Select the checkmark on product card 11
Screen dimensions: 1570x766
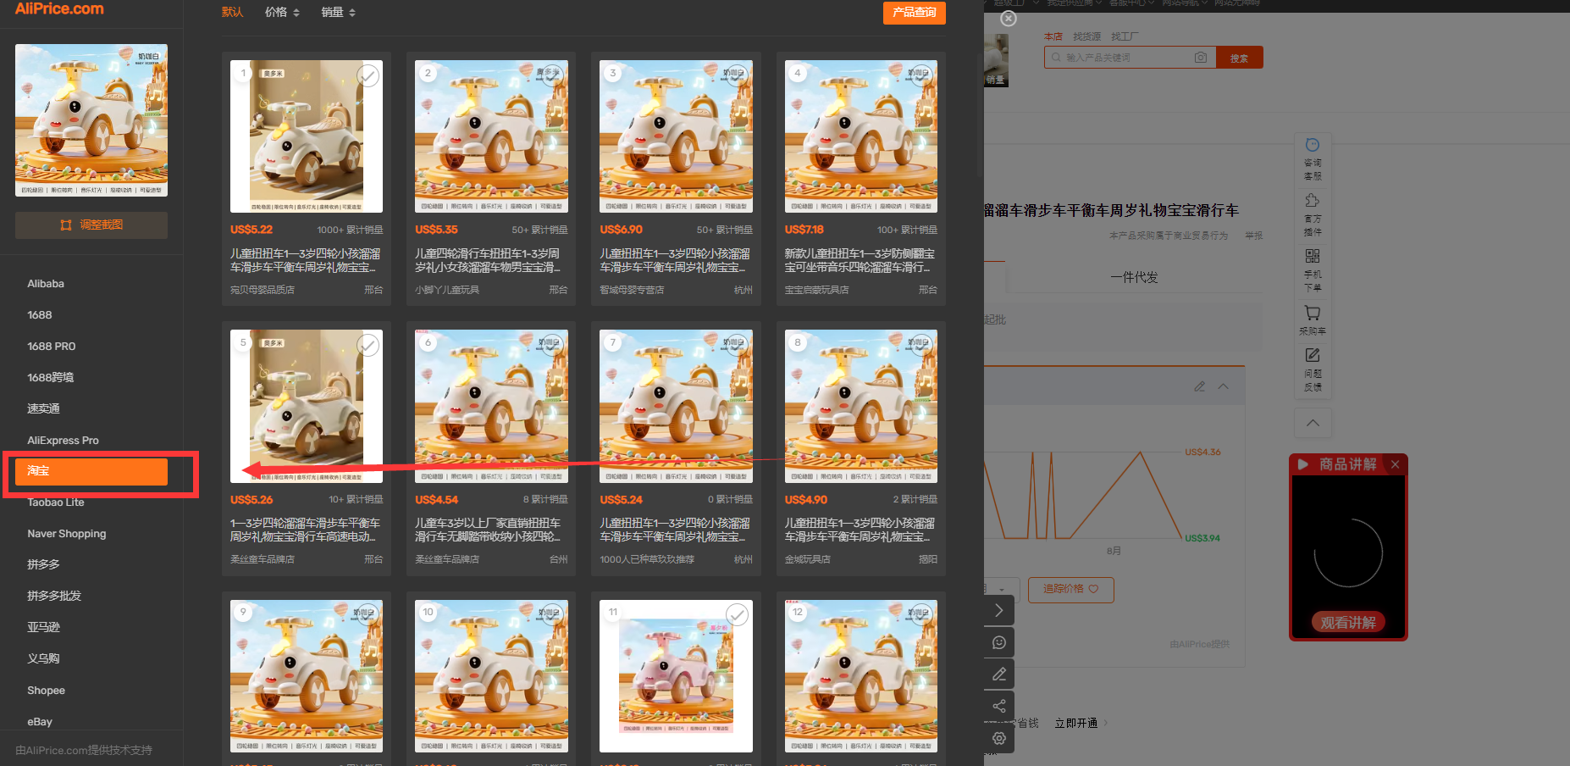coord(738,615)
